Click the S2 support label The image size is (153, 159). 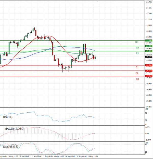click(137, 73)
